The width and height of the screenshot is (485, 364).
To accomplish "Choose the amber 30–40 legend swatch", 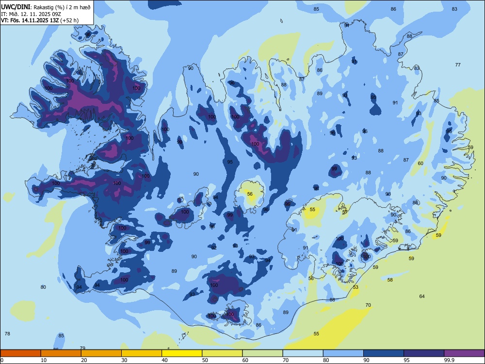I will tap(142, 353).
